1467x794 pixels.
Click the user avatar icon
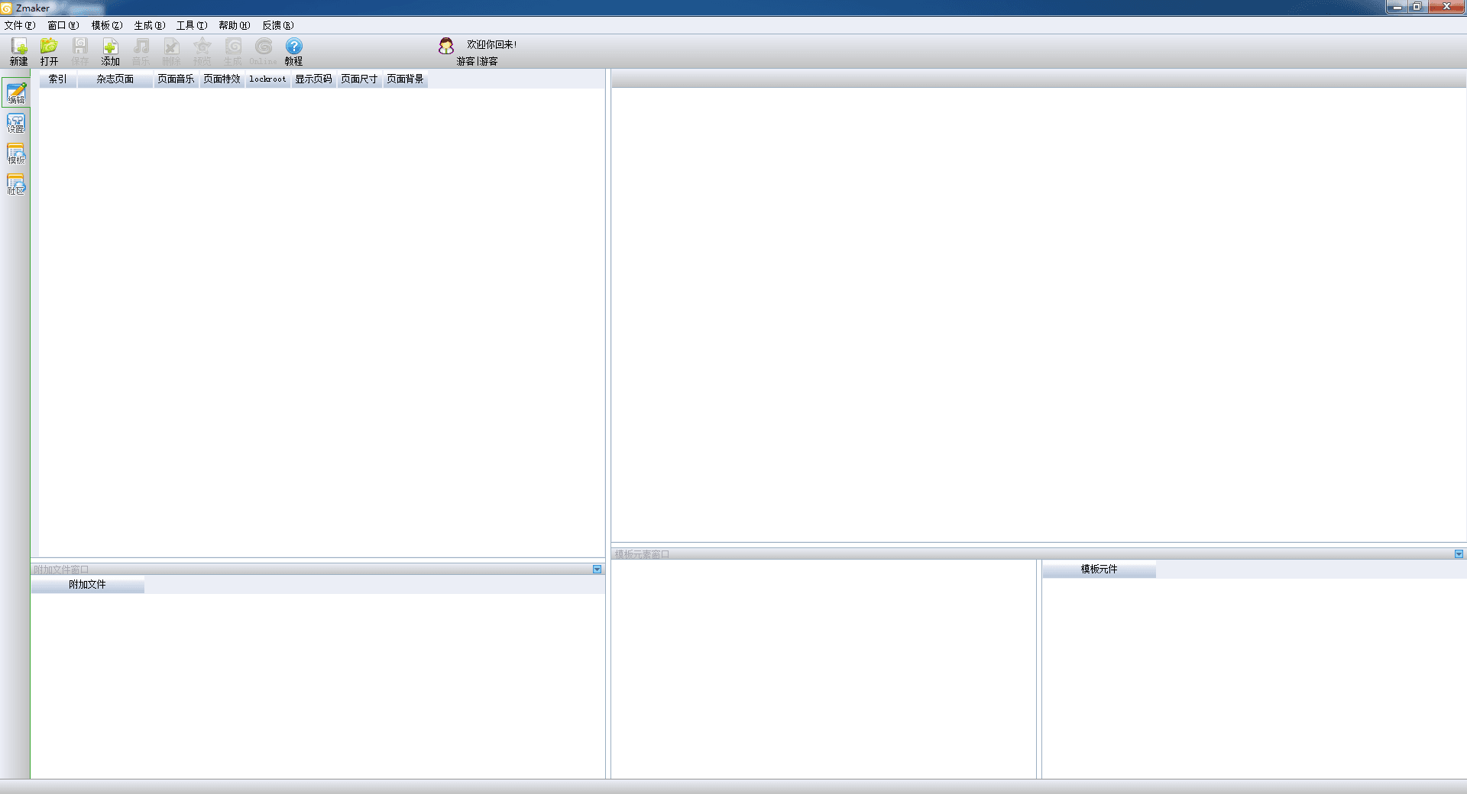tap(446, 47)
